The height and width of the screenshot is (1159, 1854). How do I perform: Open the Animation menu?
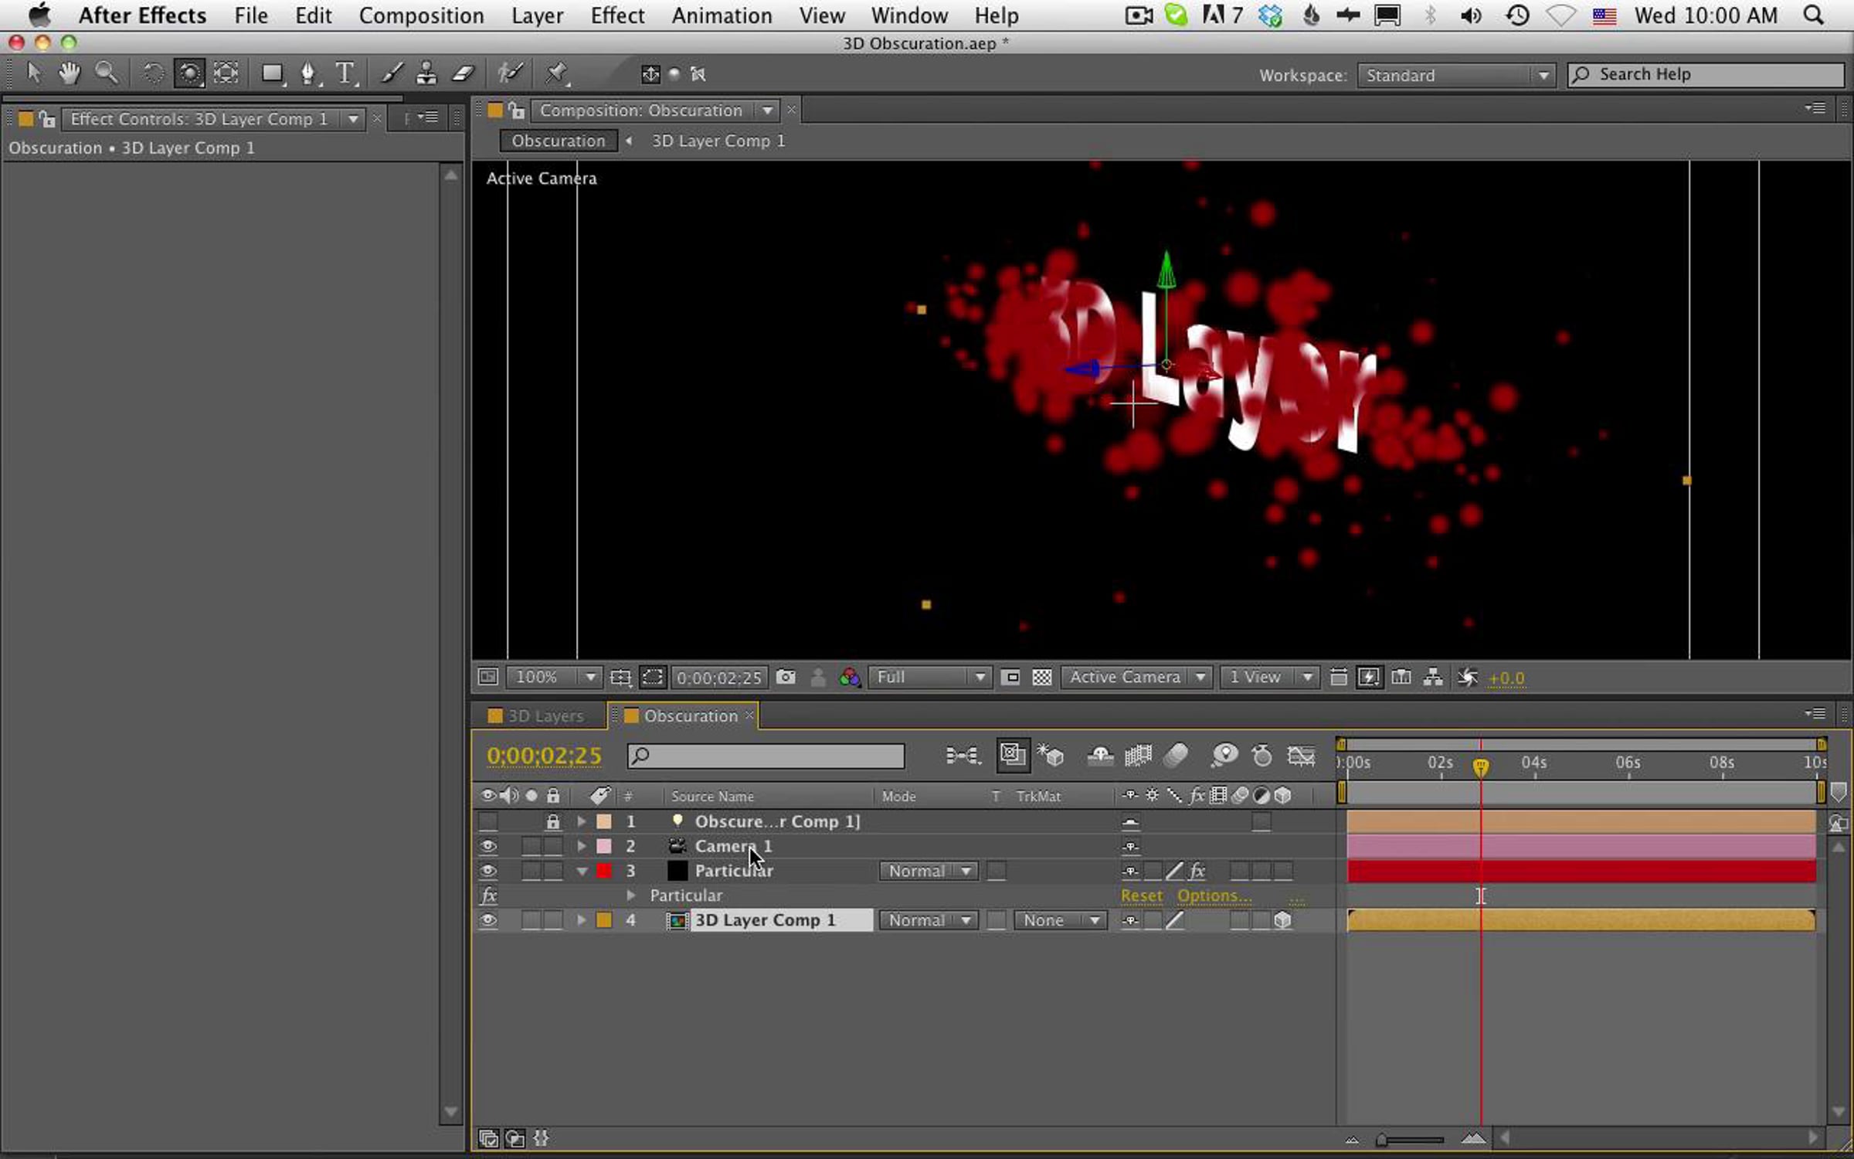click(722, 15)
